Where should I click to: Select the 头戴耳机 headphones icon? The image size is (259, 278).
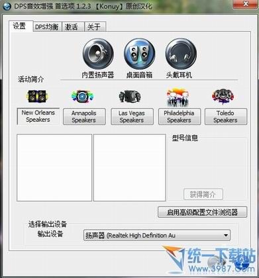[x=181, y=54]
